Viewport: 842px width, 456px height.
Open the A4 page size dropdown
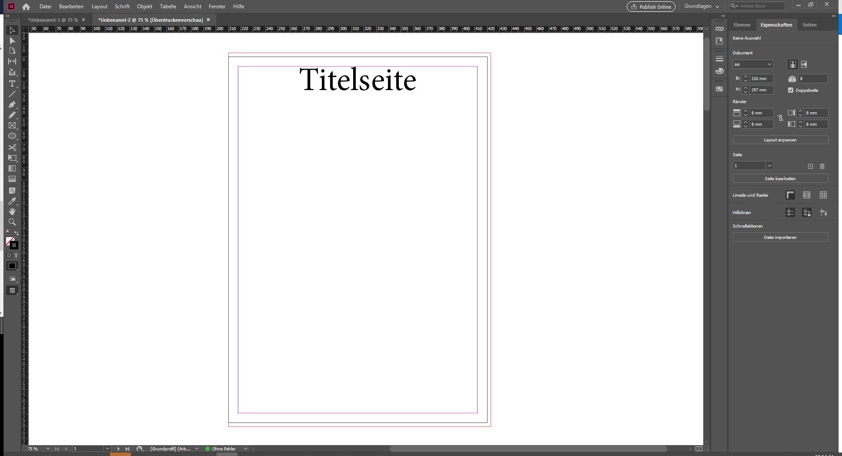click(x=753, y=64)
